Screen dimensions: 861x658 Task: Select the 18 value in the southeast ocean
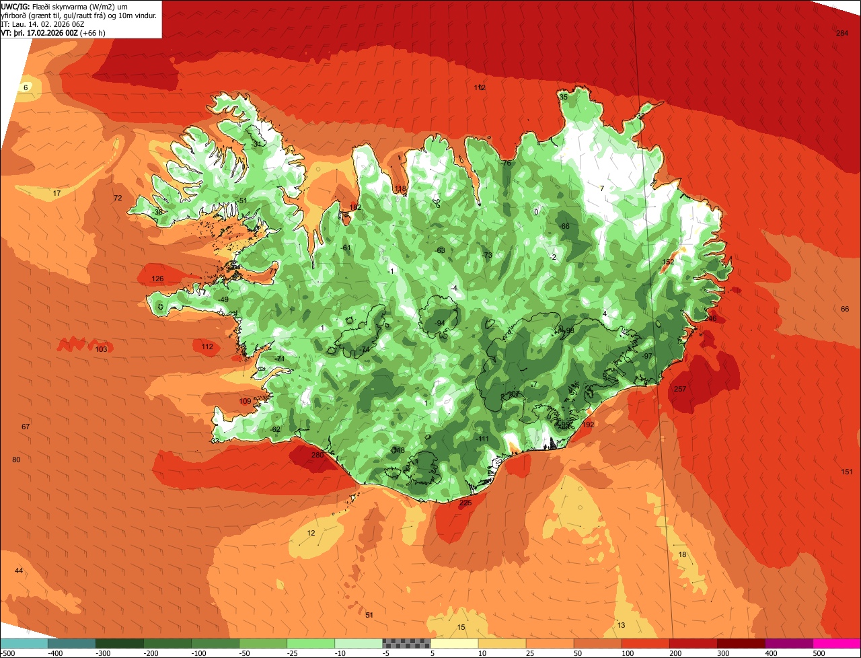[683, 554]
